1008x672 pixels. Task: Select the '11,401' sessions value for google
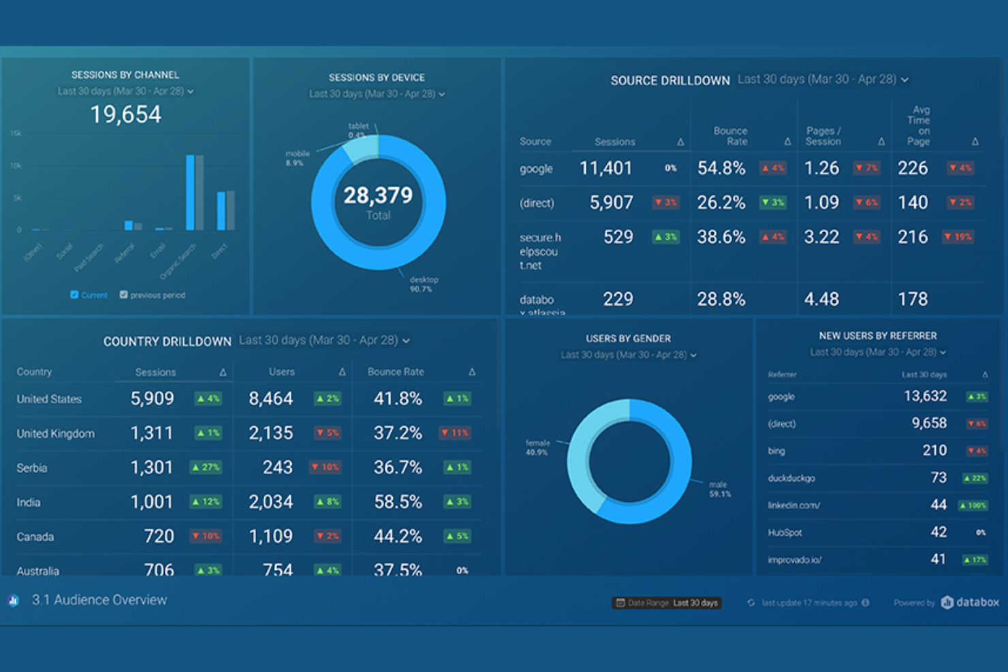point(605,168)
